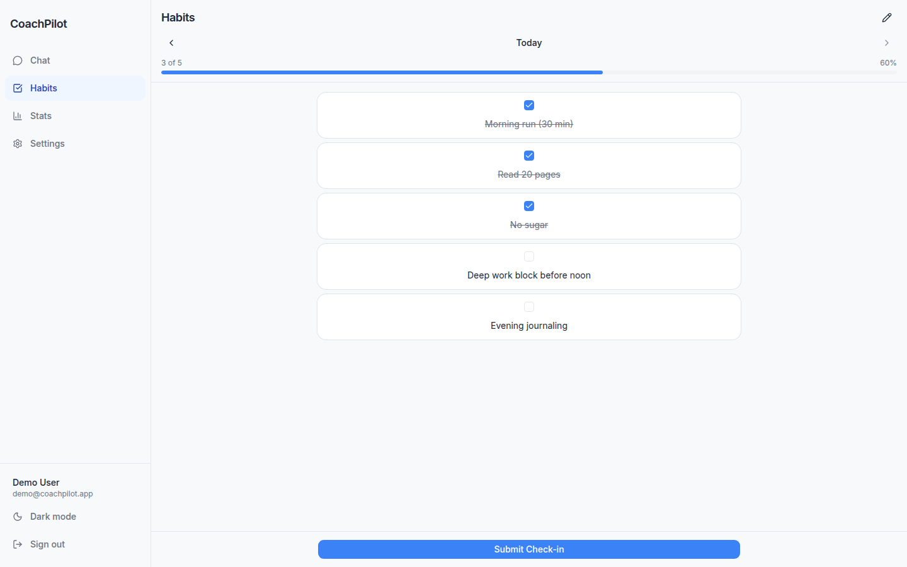Click Deep work block before noon text
907x567 pixels.
pyautogui.click(x=529, y=275)
